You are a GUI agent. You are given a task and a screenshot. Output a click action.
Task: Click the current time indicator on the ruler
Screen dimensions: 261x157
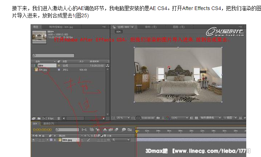coord(137,131)
